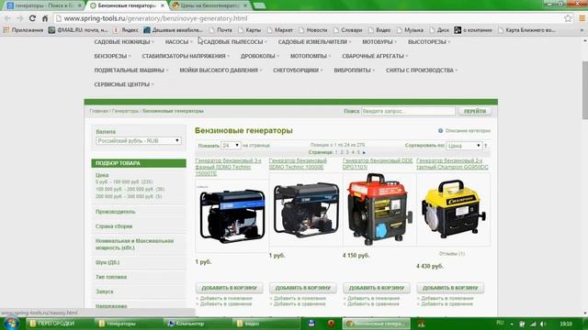Click the address bar URL field
Image resolution: width=588 pixels, height=330 pixels.
tap(308, 18)
